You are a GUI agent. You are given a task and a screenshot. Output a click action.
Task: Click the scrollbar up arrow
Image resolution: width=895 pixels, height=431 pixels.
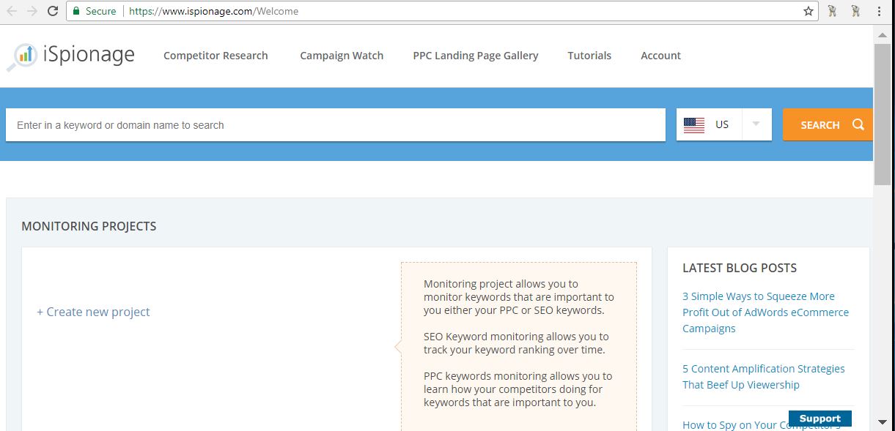tap(883, 34)
